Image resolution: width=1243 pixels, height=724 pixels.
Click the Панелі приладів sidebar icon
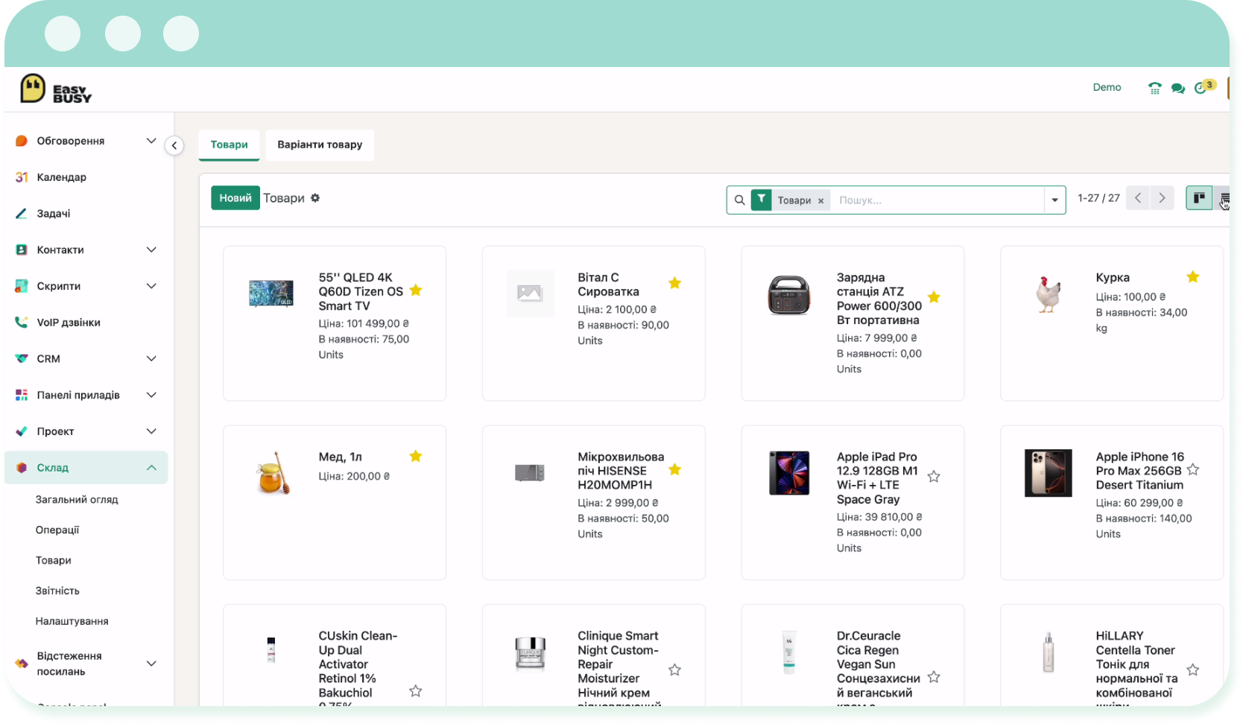22,395
